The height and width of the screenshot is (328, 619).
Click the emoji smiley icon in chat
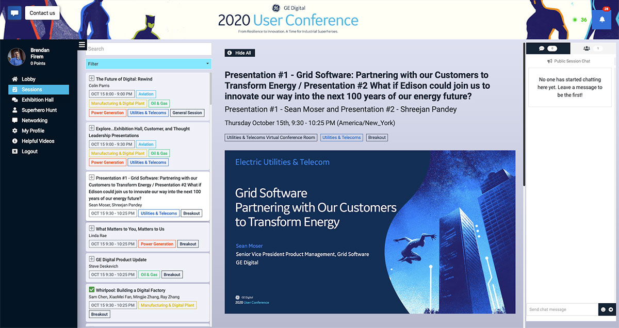pos(602,309)
